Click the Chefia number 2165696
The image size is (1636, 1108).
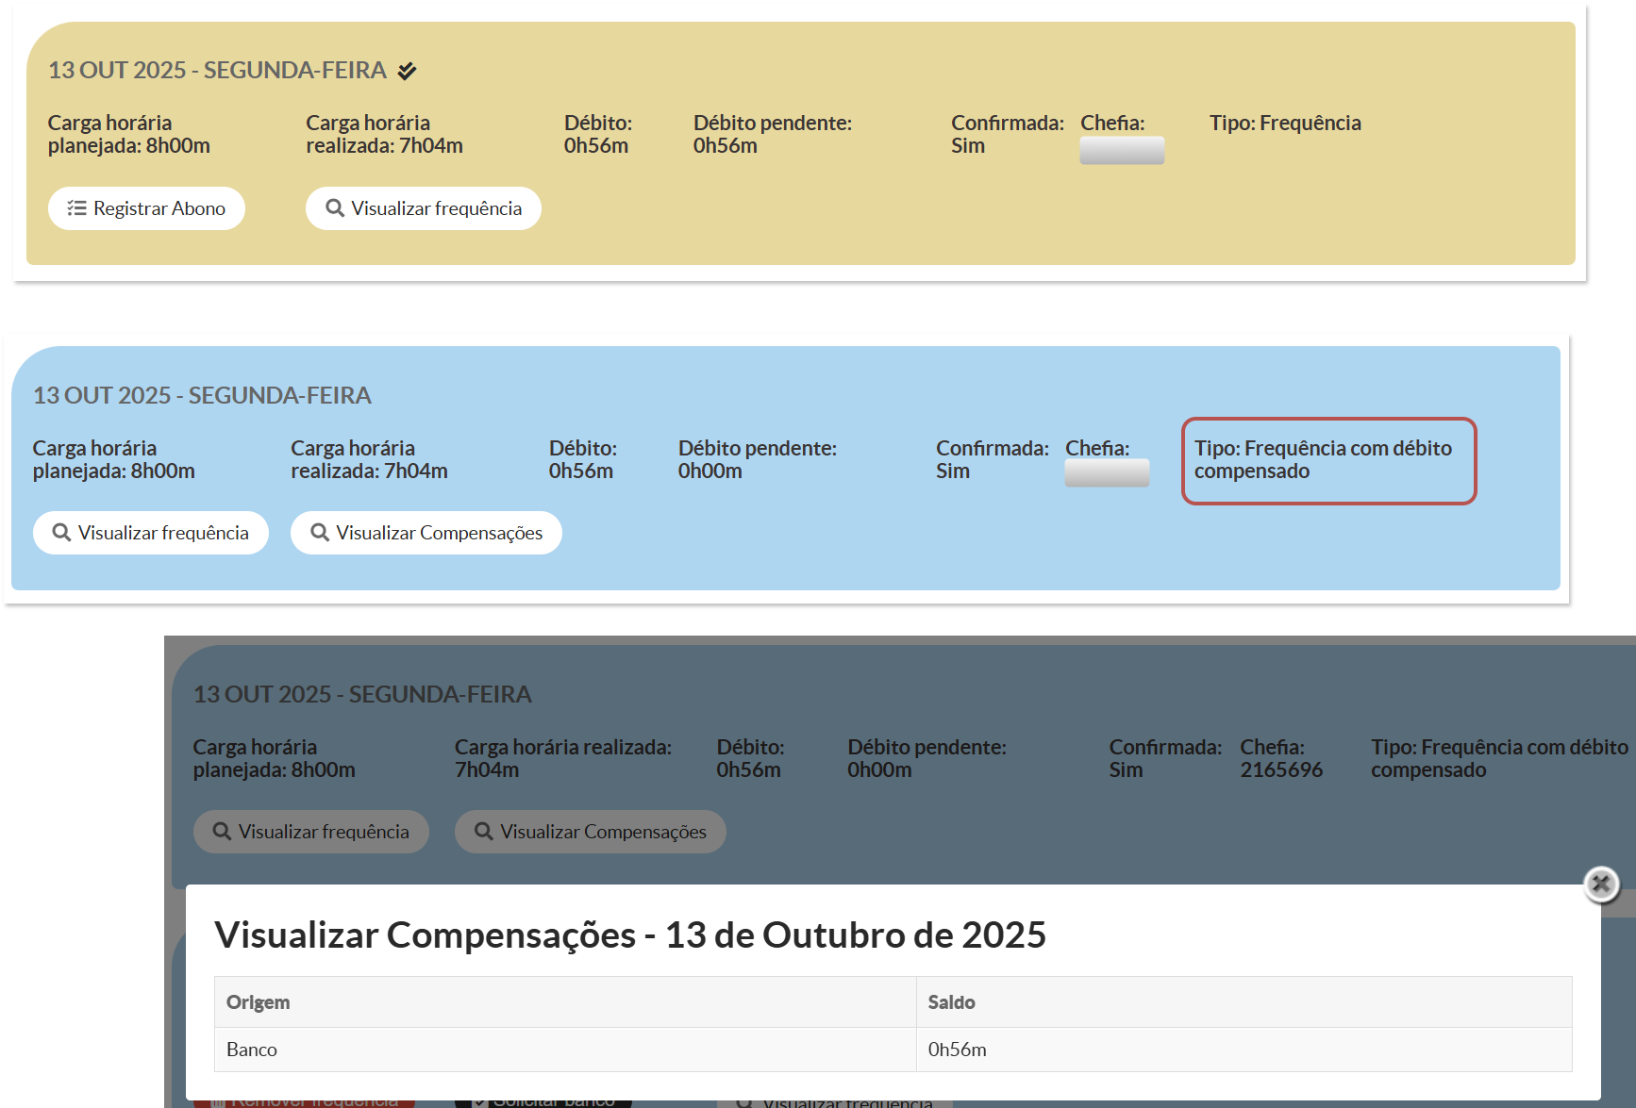click(1280, 770)
